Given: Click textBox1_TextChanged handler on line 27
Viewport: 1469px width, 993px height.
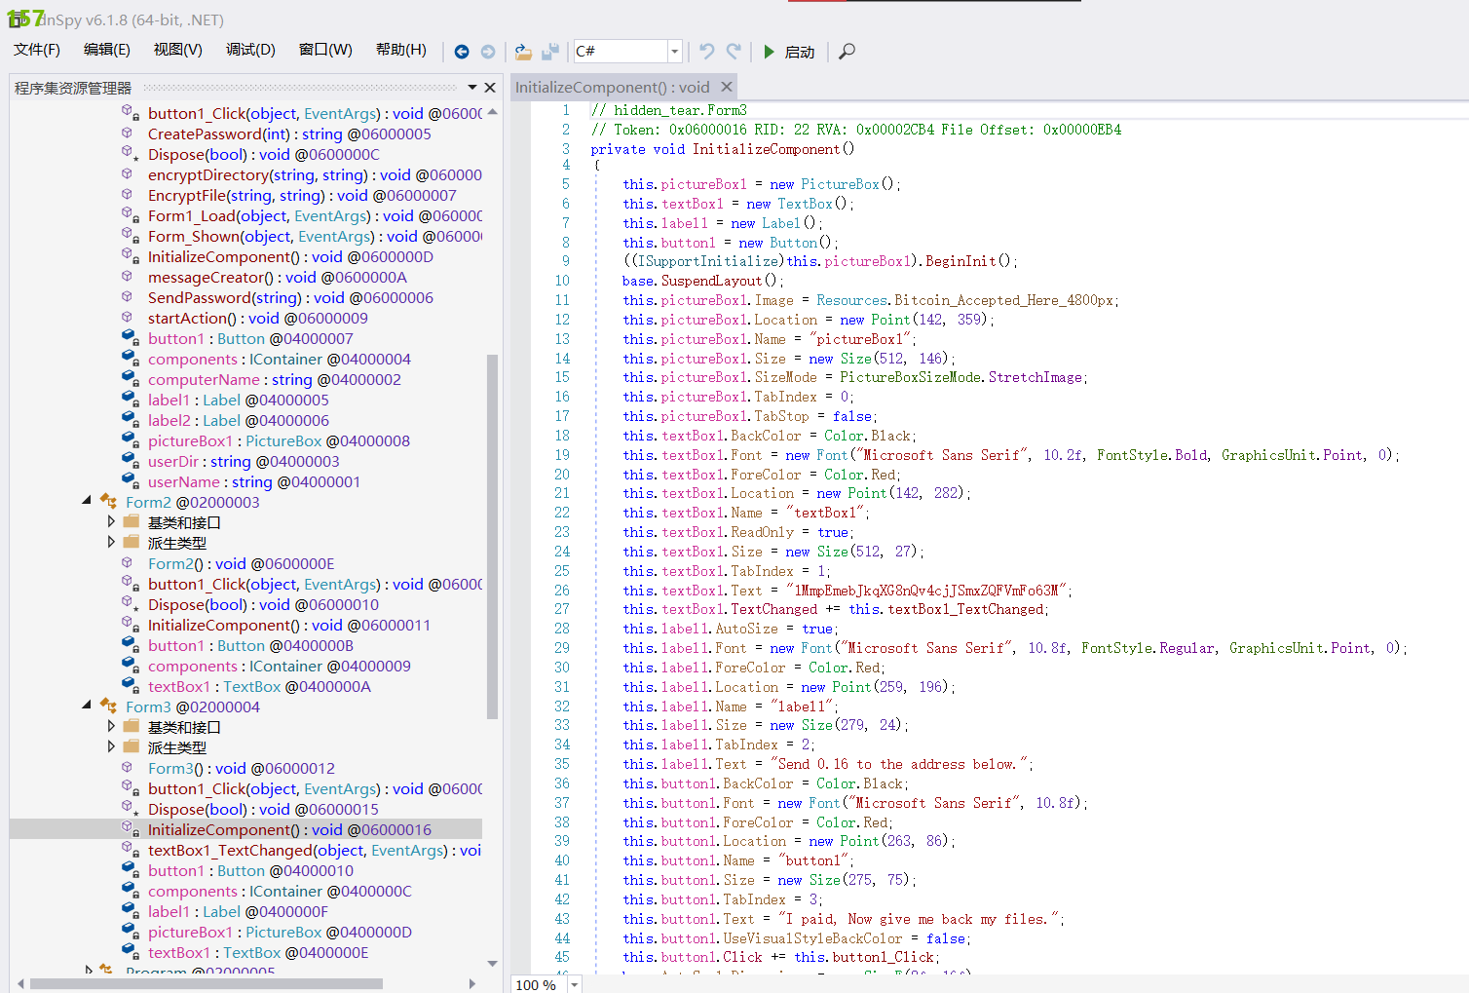Looking at the screenshot, I should tap(965, 609).
